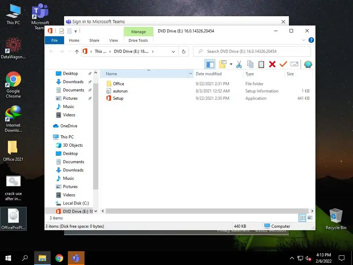Expand chevron after DVD Drive breadcrumb
Image resolution: width=353 pixels, height=265 pixels.
point(153,52)
